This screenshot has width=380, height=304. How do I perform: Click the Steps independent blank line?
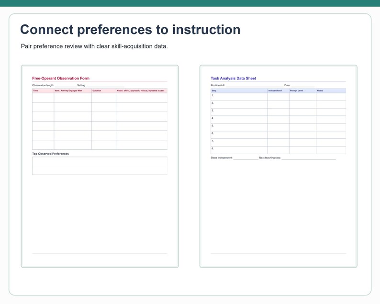(246, 158)
